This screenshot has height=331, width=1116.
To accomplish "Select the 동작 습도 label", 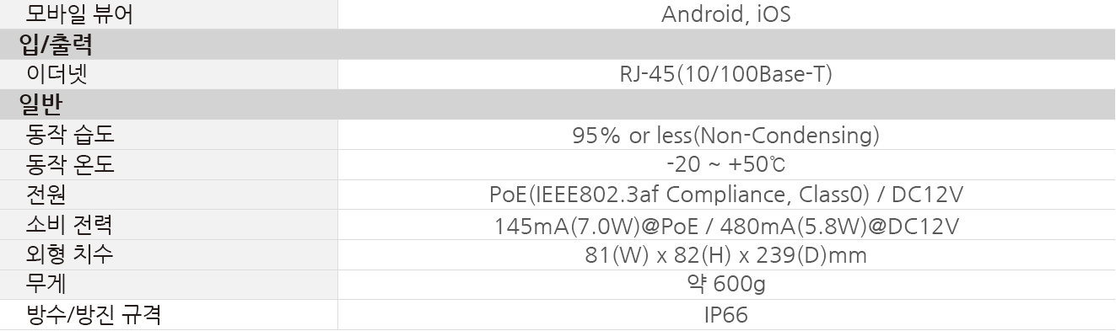I will (x=70, y=135).
